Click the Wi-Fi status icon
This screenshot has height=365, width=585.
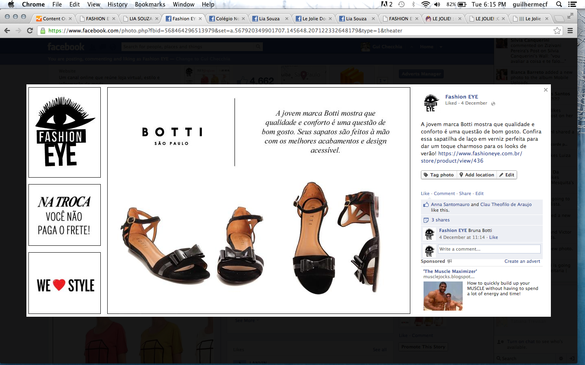click(425, 4)
